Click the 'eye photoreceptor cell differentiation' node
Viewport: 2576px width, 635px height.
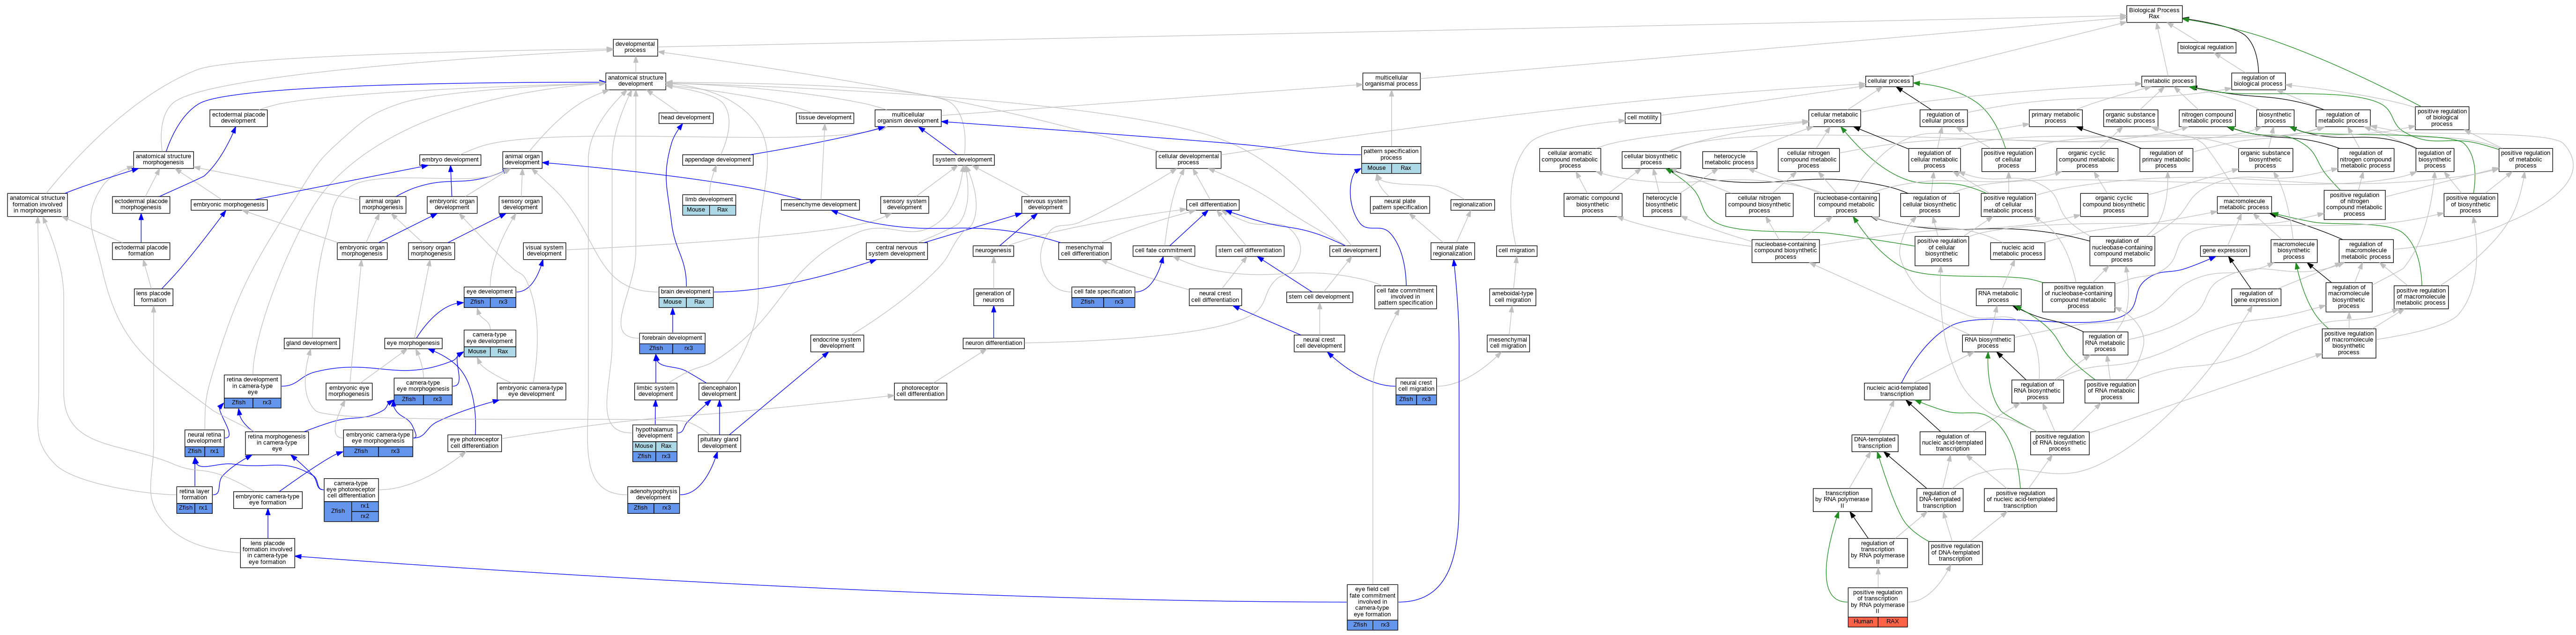pyautogui.click(x=474, y=442)
